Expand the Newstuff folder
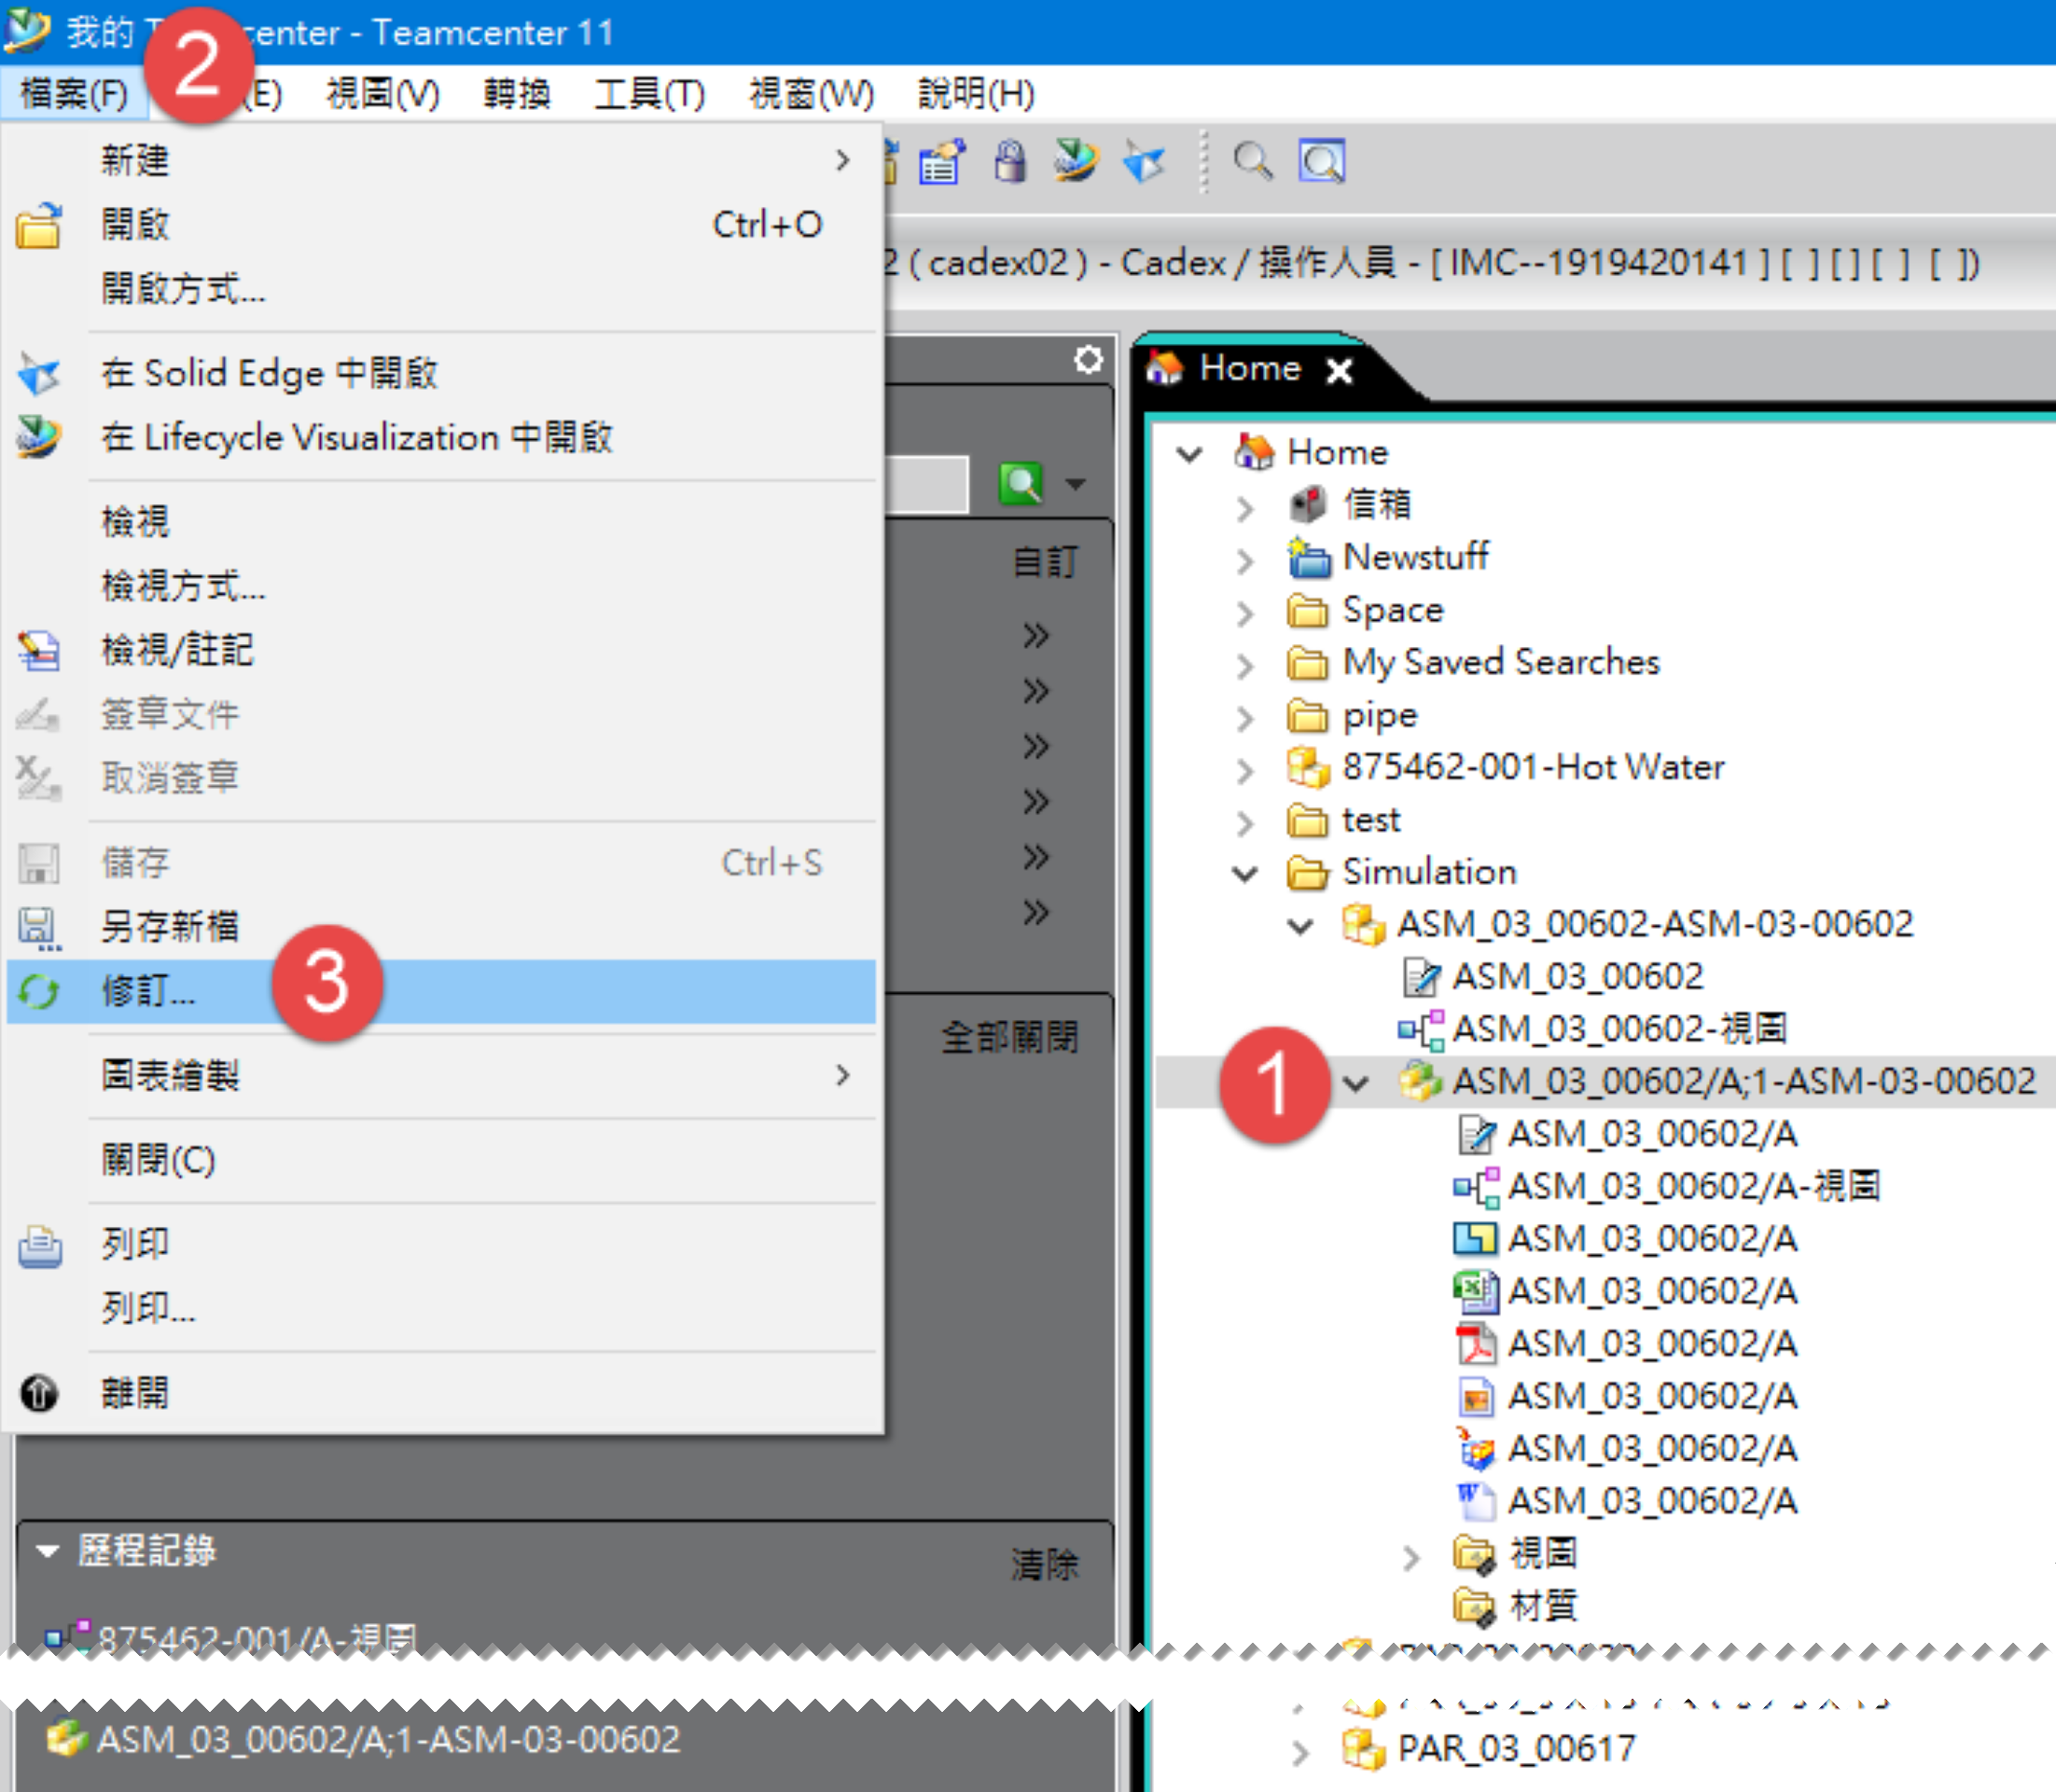Viewport: 2056px width, 1792px height. pos(1244,560)
